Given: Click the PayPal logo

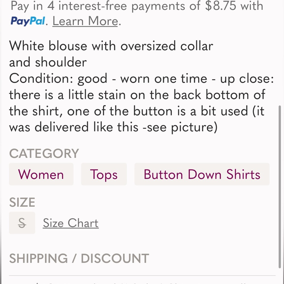Looking at the screenshot, I should coord(28,21).
